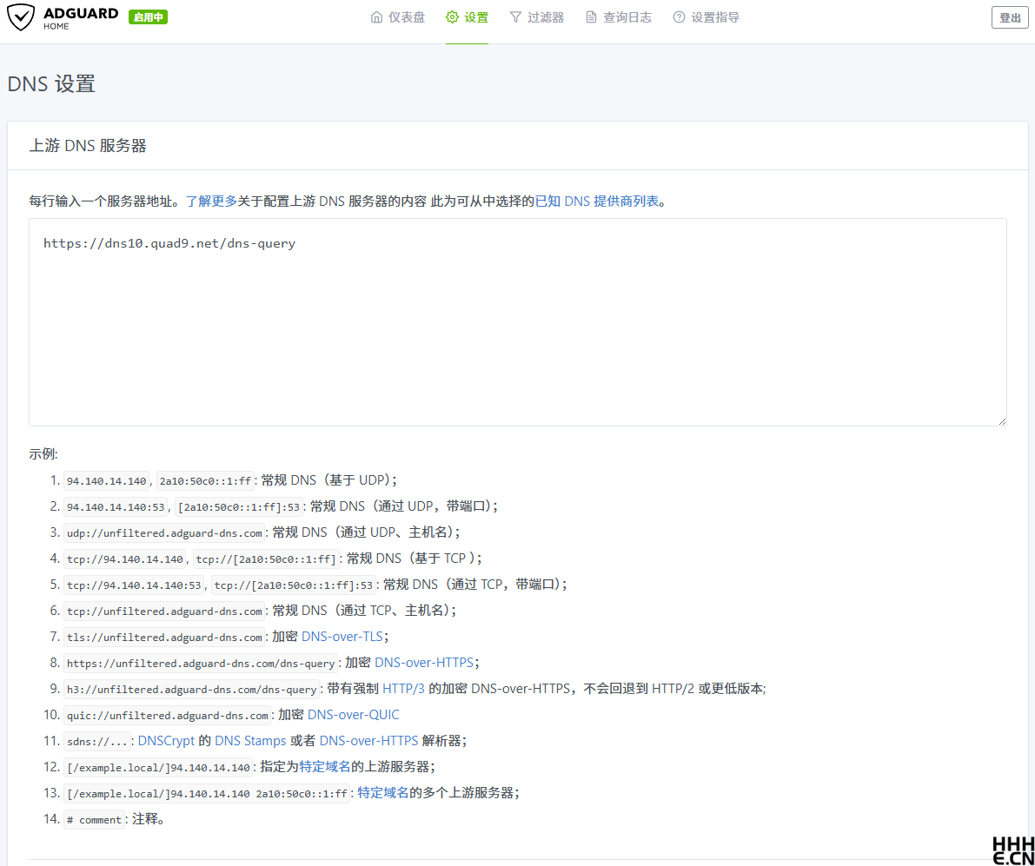Viewport: 1035px width, 866px height.
Task: Open the DNSCrypt link
Action: 166,741
